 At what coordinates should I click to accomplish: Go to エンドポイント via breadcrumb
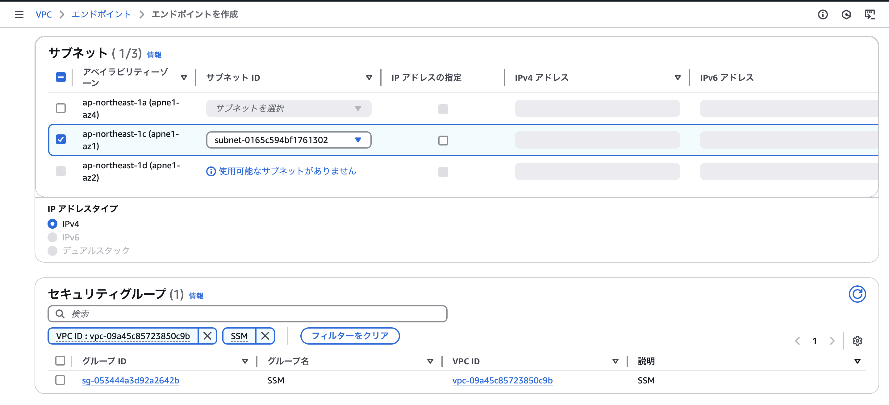point(101,14)
